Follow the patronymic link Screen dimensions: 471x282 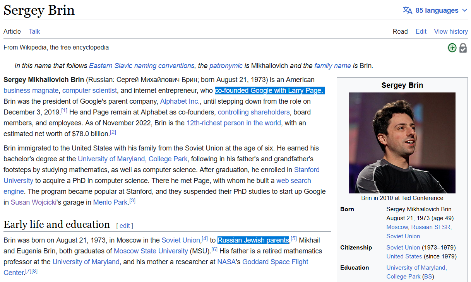(226, 66)
